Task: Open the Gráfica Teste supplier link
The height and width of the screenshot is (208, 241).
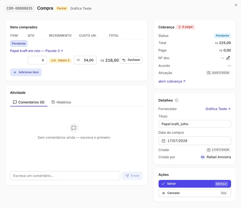Action: coord(218,109)
